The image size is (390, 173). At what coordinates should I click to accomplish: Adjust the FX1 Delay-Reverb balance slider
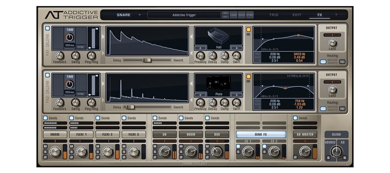pos(147,60)
